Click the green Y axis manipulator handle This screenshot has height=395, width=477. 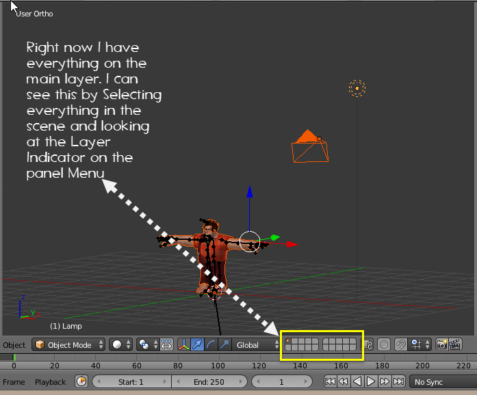tap(274, 237)
